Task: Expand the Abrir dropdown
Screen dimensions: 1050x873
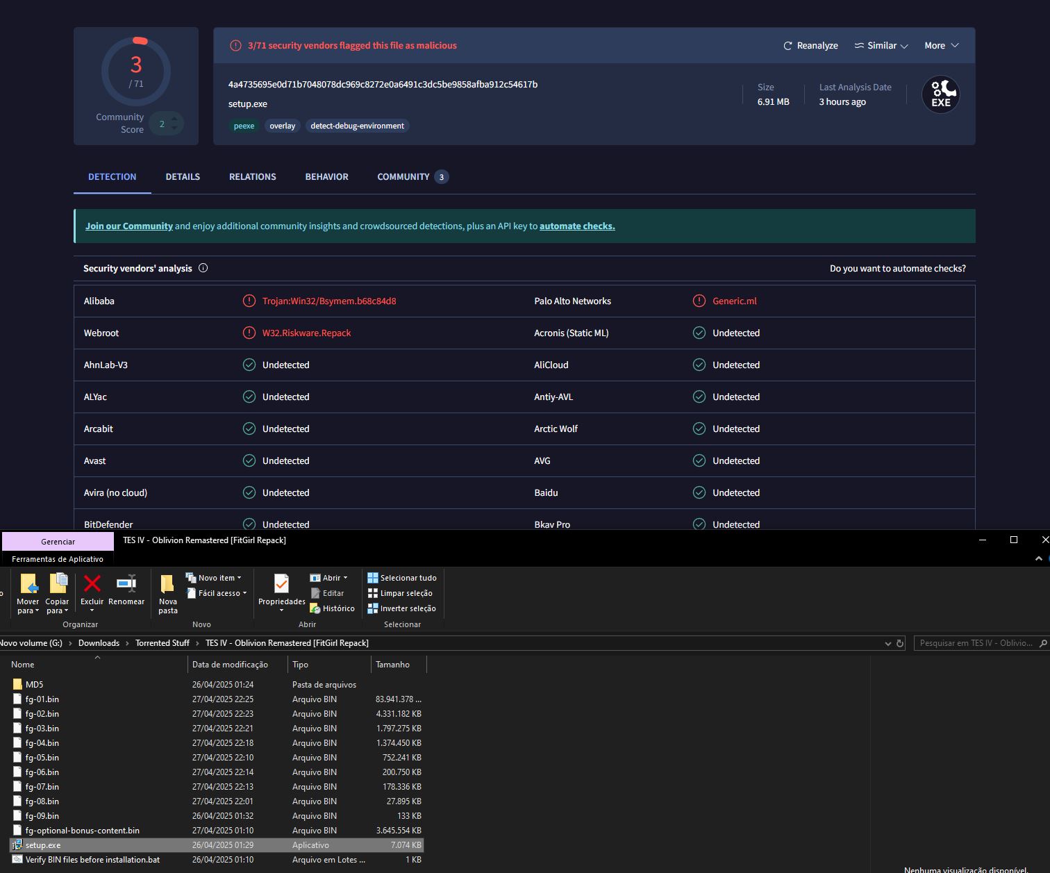Action: (328, 578)
